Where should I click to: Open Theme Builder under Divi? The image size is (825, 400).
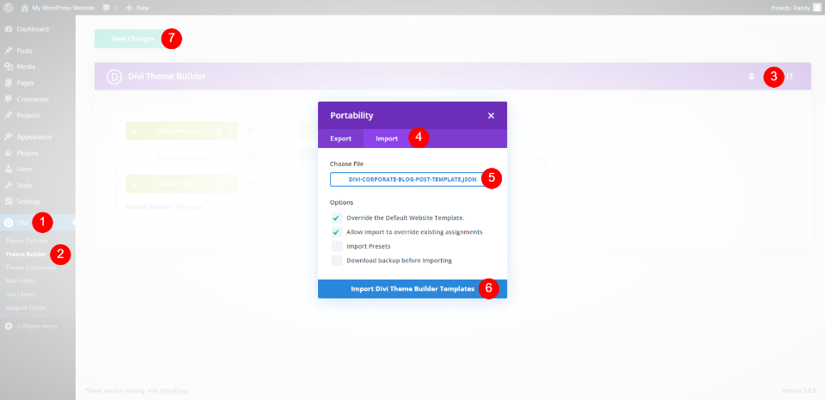click(x=26, y=254)
